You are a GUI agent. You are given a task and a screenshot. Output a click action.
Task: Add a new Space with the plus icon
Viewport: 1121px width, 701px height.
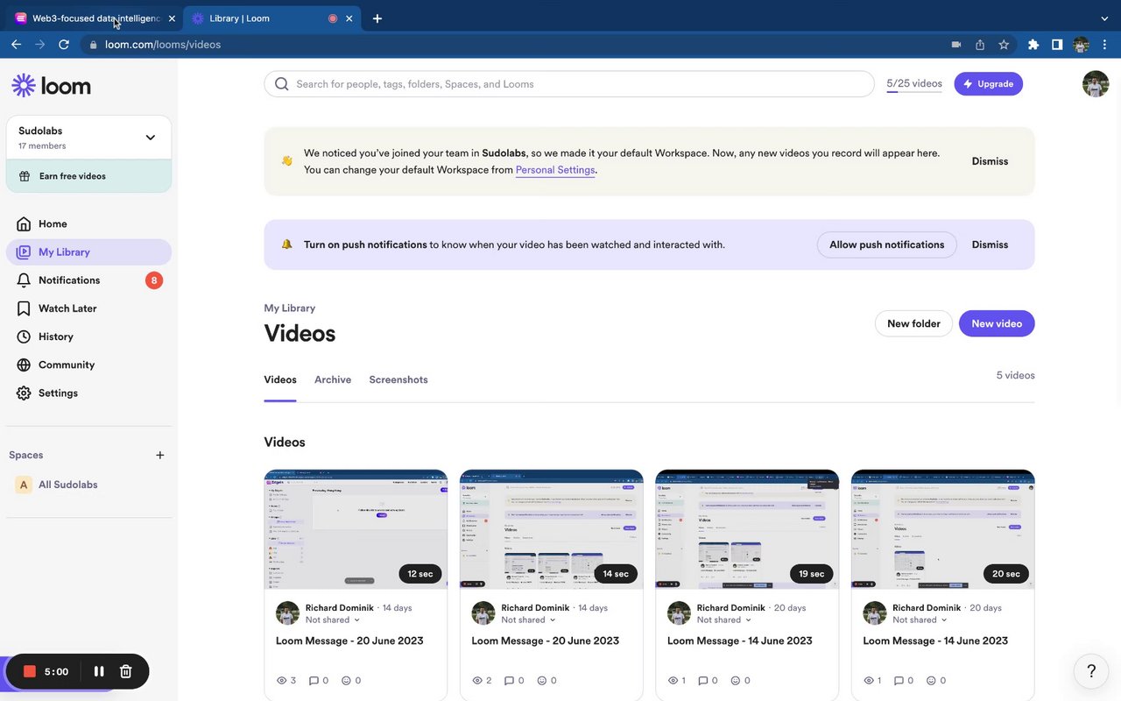click(x=160, y=455)
